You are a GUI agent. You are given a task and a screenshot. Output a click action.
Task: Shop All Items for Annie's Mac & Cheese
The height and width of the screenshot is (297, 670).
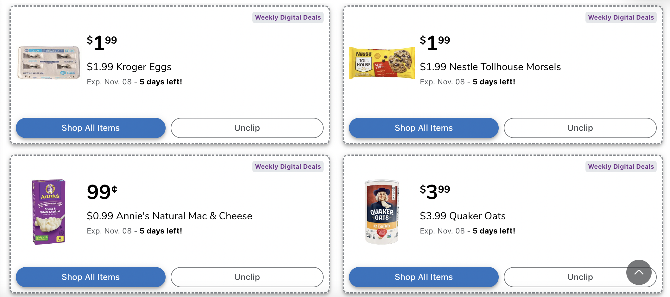[x=90, y=277]
